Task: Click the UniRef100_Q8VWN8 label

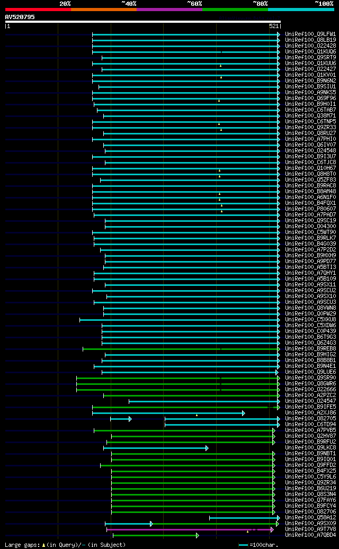Action: pos(310,308)
